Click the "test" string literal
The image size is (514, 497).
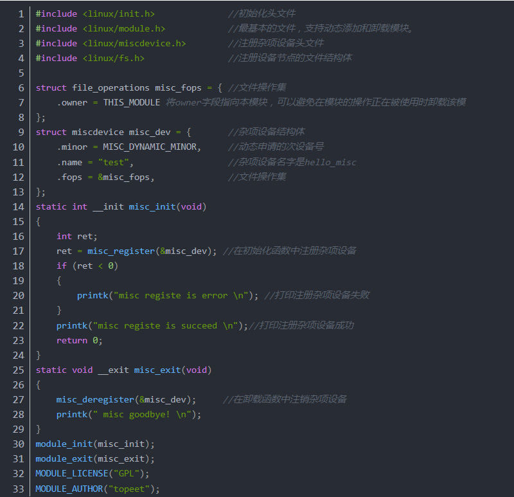(x=114, y=163)
